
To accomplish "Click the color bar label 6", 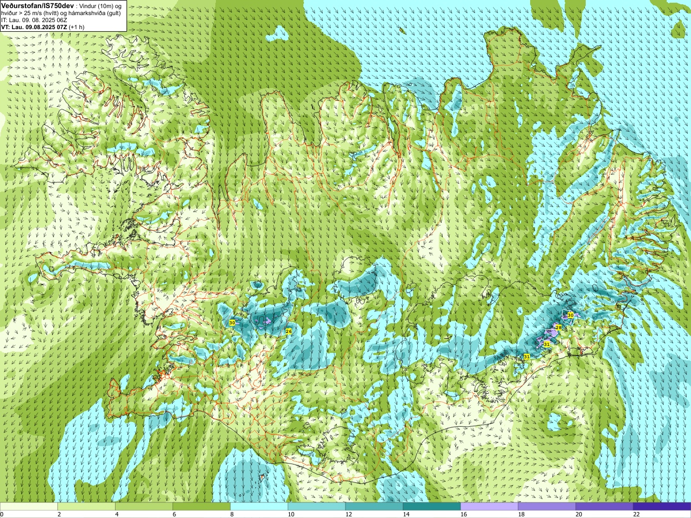I will (174, 515).
